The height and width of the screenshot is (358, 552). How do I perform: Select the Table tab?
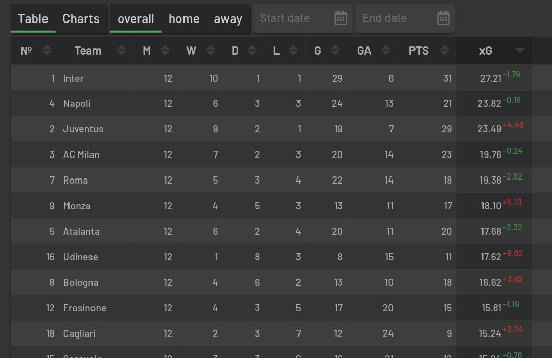pyautogui.click(x=33, y=19)
